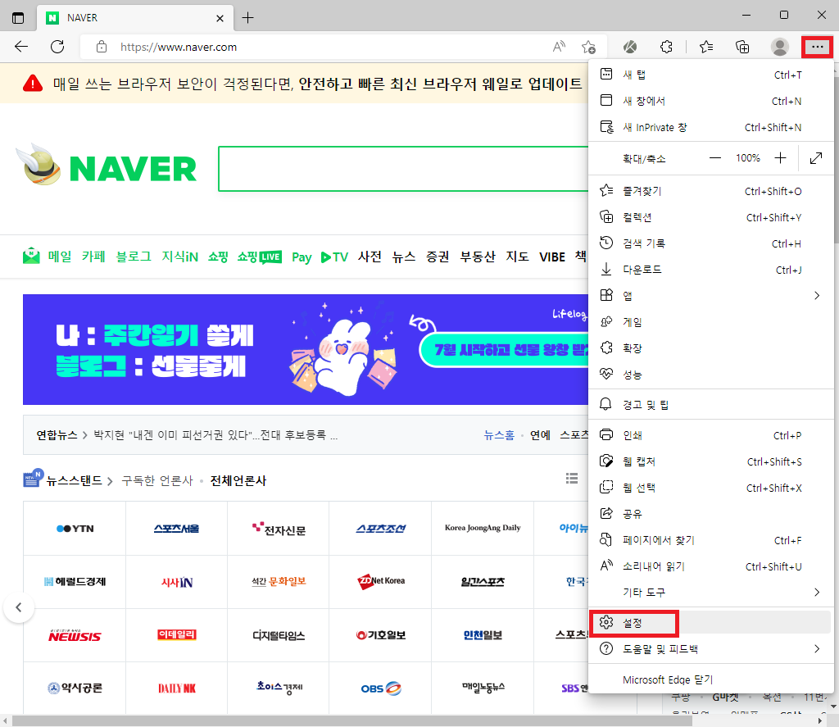Screen dimensions: 839x727
Task: Add this page to favorites star-plus icon
Action: [588, 47]
